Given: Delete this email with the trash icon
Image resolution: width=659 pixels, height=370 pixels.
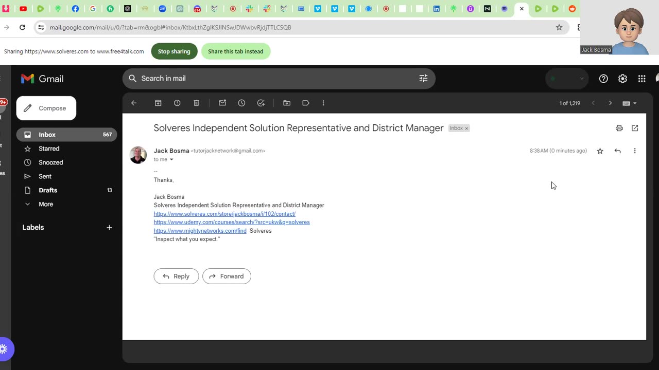Looking at the screenshot, I should 196,103.
